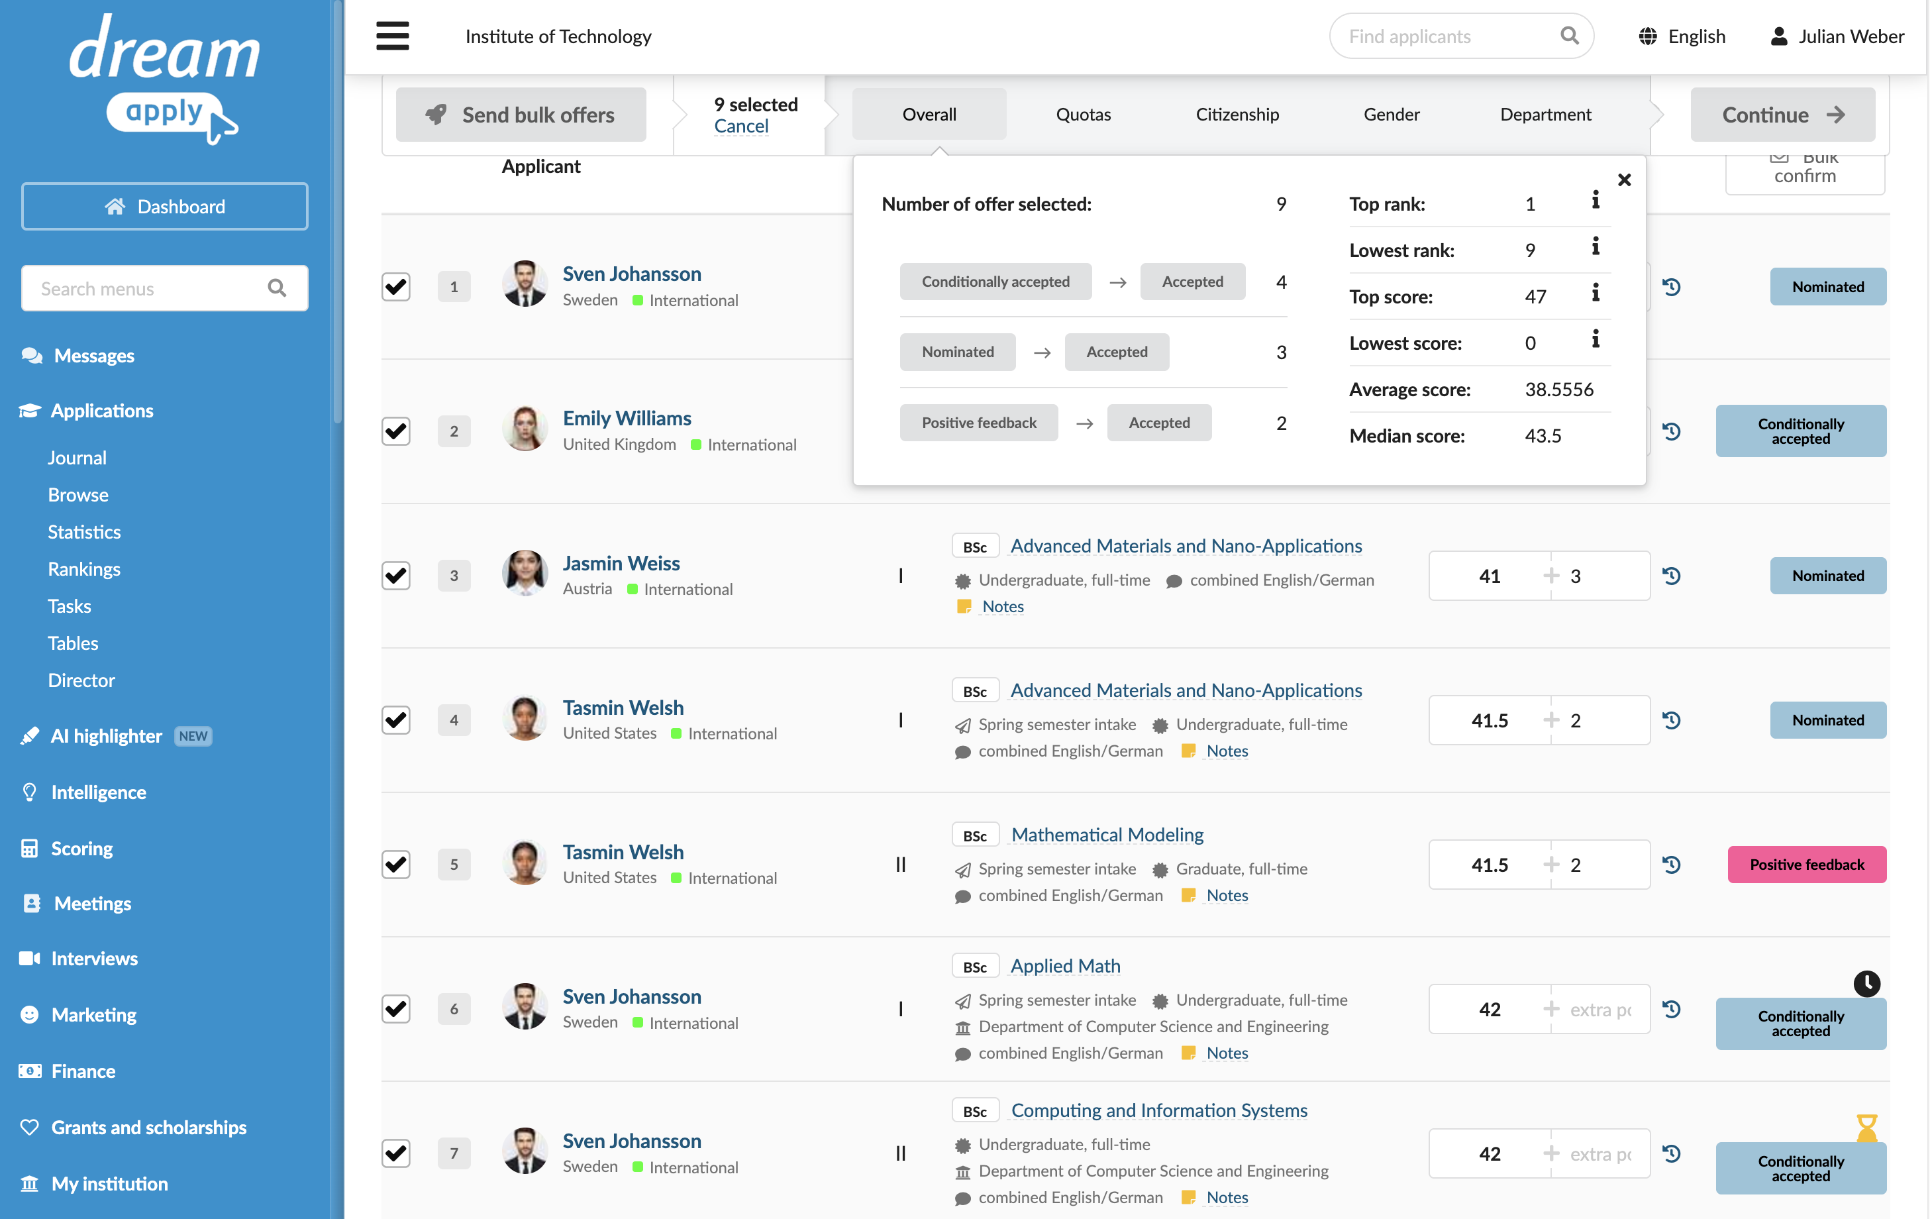The height and width of the screenshot is (1219, 1930).
Task: Open the hamburger menu icon
Action: (392, 36)
